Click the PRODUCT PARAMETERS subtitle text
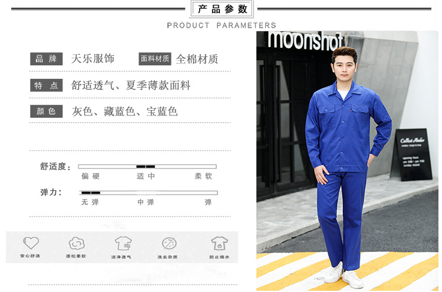The image size is (442, 292). point(222,25)
